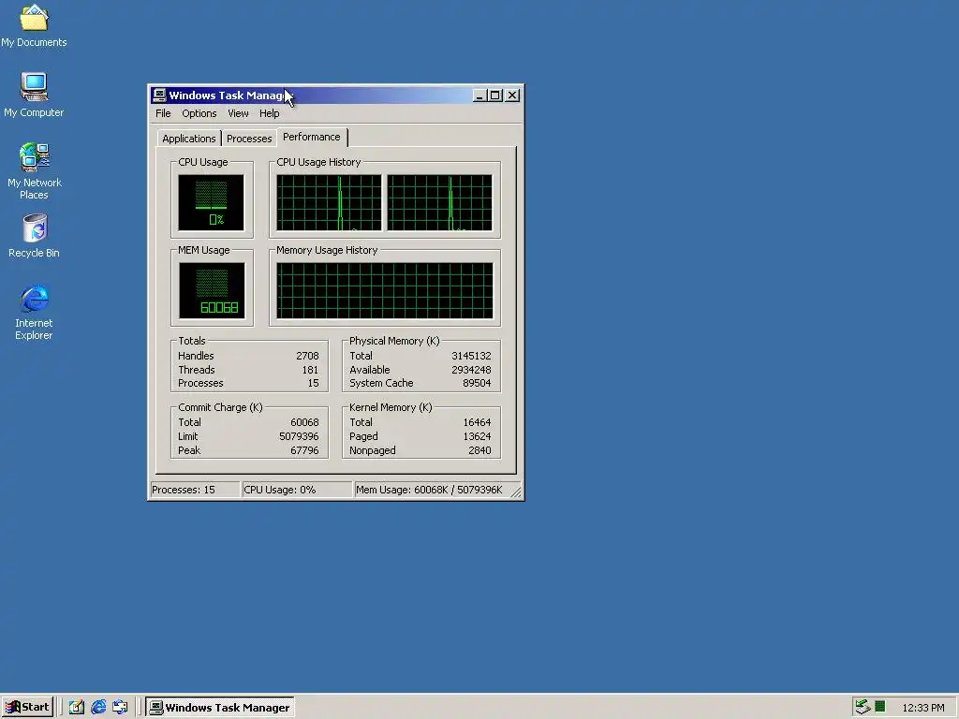The width and height of the screenshot is (959, 719).
Task: Open the Start menu
Action: (x=27, y=708)
